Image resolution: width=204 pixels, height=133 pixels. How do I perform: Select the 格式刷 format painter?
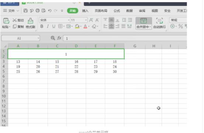[31, 23]
